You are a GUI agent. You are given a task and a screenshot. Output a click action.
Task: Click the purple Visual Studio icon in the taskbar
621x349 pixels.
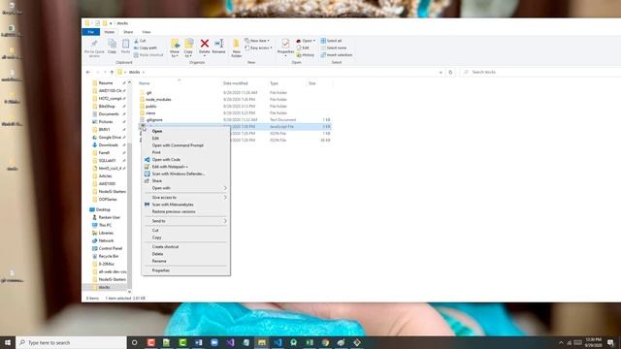click(x=230, y=342)
